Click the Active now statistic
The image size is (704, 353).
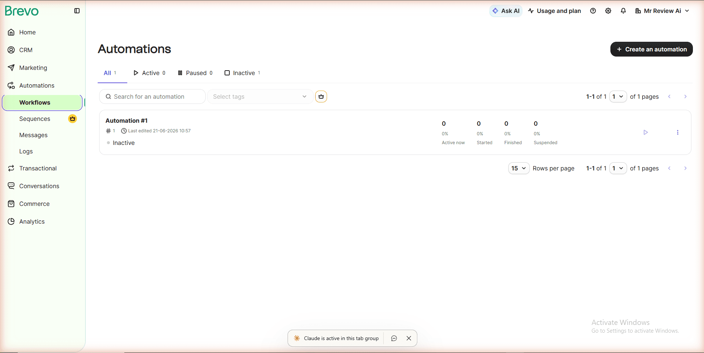453,133
